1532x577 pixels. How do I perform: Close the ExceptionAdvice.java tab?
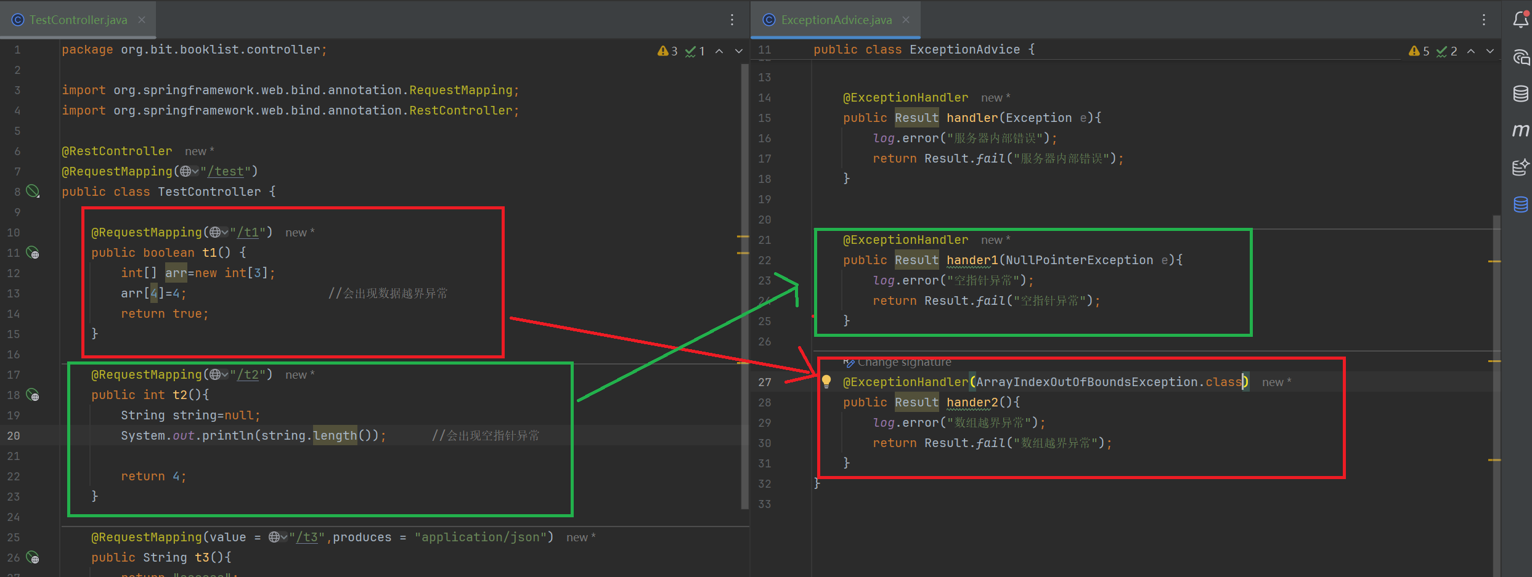click(906, 20)
